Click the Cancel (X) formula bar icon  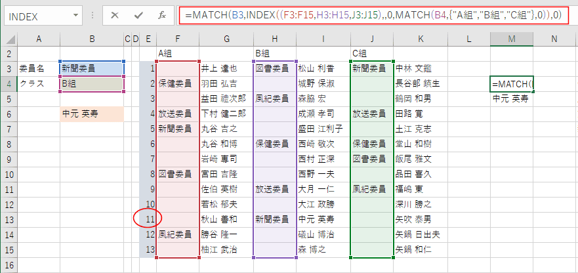pyautogui.click(x=115, y=15)
